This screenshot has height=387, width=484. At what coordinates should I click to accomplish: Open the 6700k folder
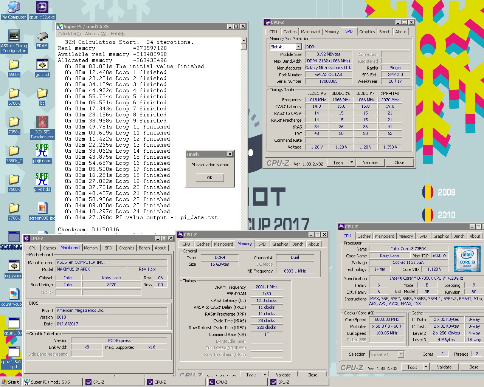point(14,97)
